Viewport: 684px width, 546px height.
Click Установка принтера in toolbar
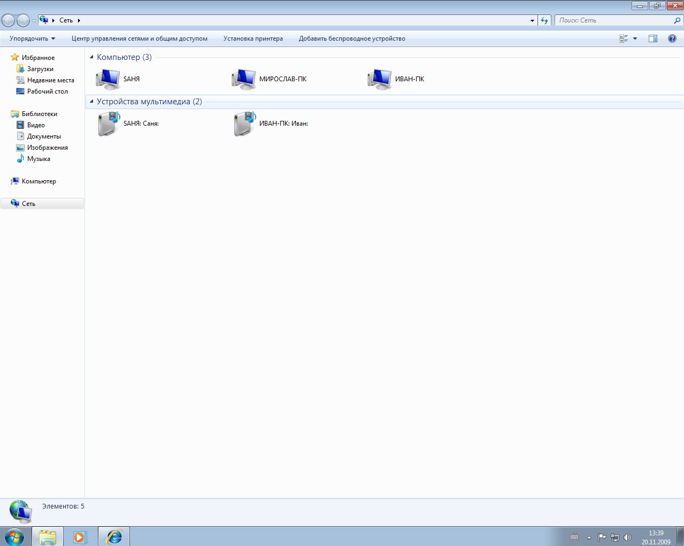[x=253, y=39]
